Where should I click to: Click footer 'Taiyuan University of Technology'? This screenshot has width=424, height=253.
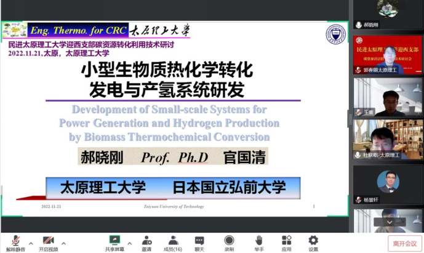coord(174,206)
